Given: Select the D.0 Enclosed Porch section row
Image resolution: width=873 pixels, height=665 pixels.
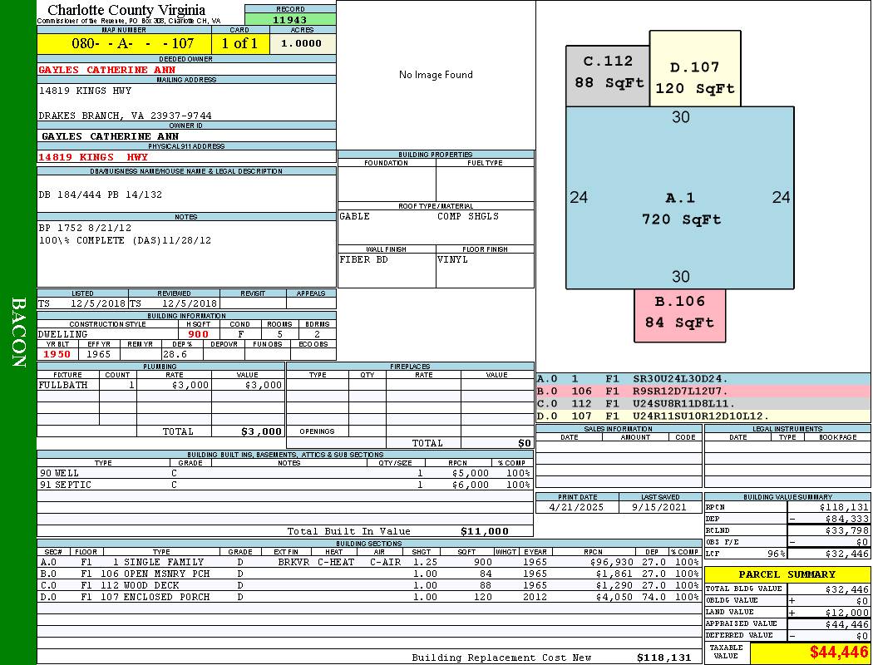Looking at the screenshot, I should (x=370, y=597).
